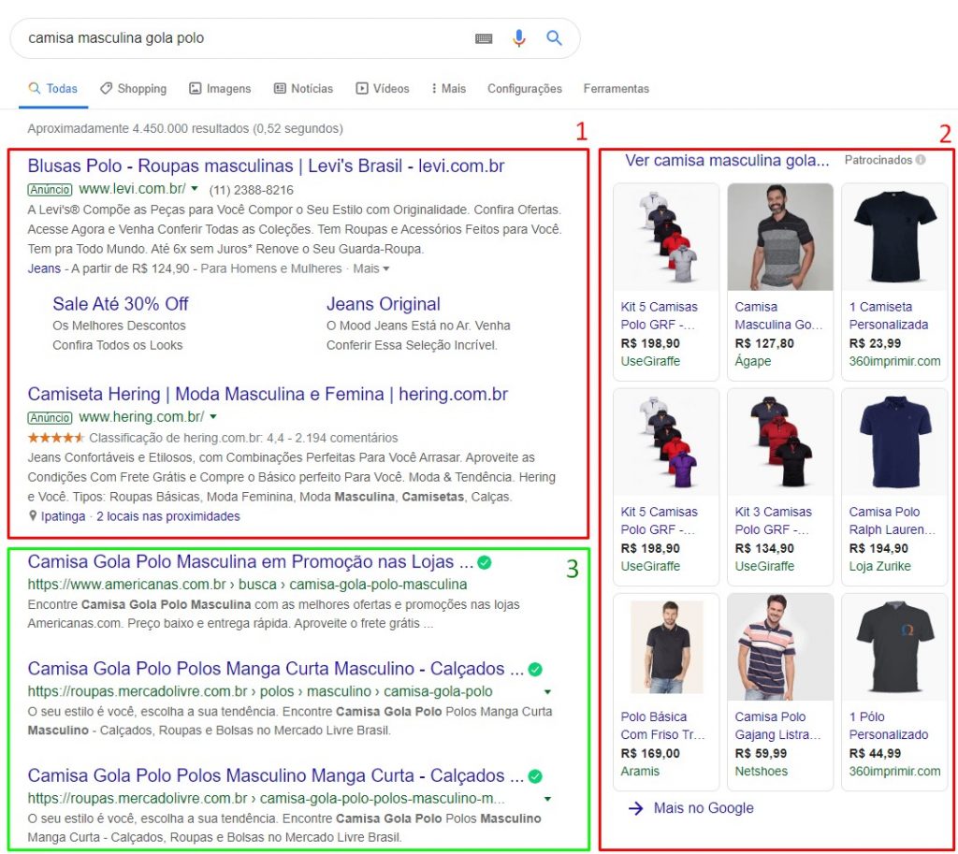Click the R$ 127,80 price text
Viewport: 958px width, 854px height.
click(764, 343)
